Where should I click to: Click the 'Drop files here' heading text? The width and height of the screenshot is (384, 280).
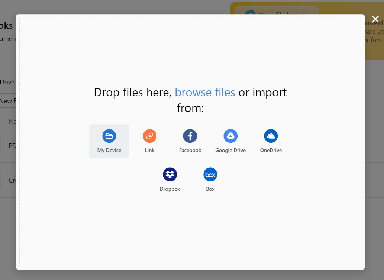132,92
